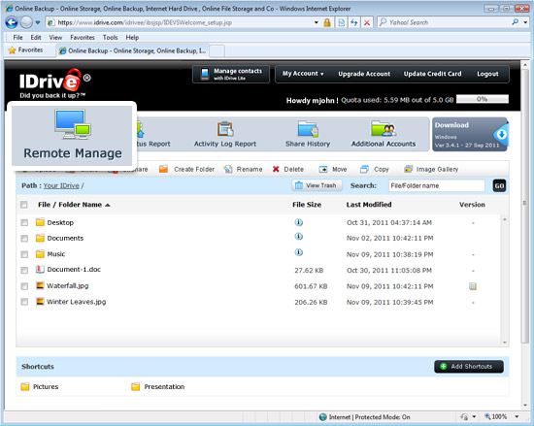
Task: Click Update Credit Card link
Action: click(432, 74)
